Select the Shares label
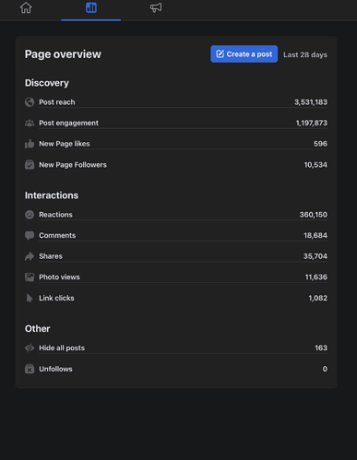Image resolution: width=357 pixels, height=460 pixels. [51, 256]
